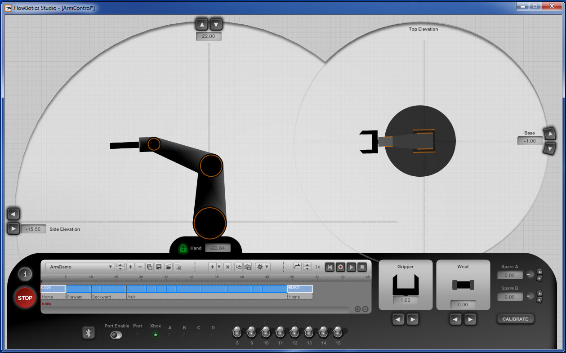
Task: Flip toggle switch number 15
Action: 338,333
